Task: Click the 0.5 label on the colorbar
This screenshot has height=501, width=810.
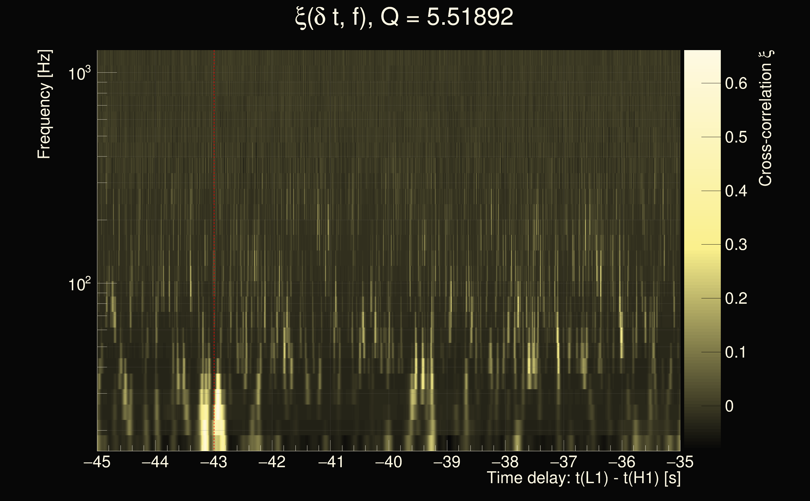Action: tap(736, 137)
